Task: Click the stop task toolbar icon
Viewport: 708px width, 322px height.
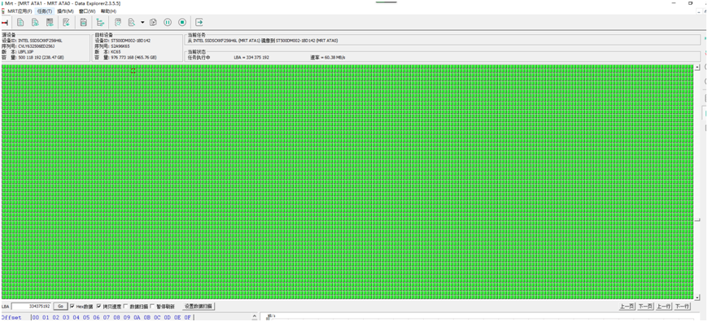Action: (x=182, y=22)
